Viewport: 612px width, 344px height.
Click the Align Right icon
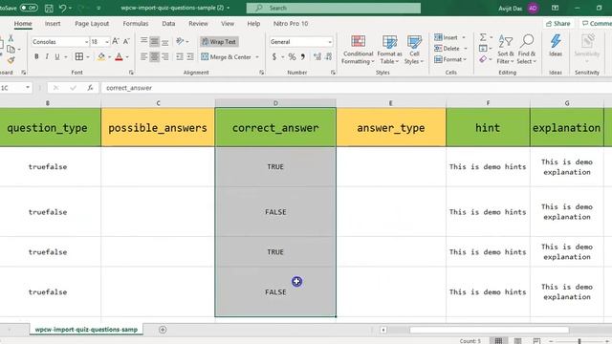click(165, 57)
